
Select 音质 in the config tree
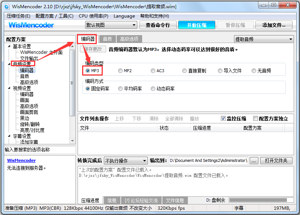point(24,76)
